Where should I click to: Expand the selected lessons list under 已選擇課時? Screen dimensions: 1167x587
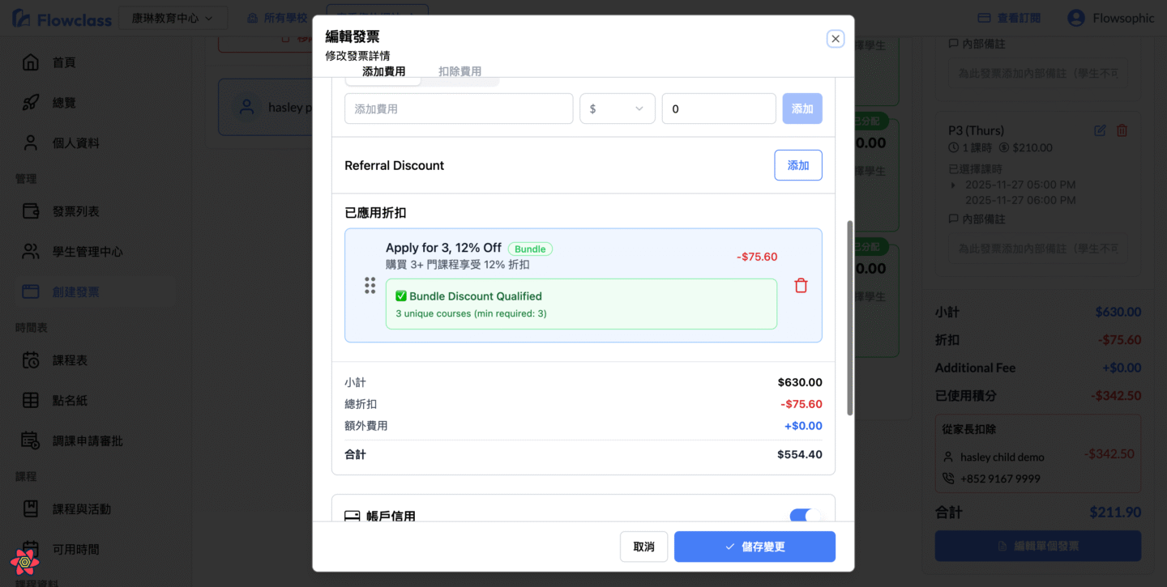click(x=953, y=185)
